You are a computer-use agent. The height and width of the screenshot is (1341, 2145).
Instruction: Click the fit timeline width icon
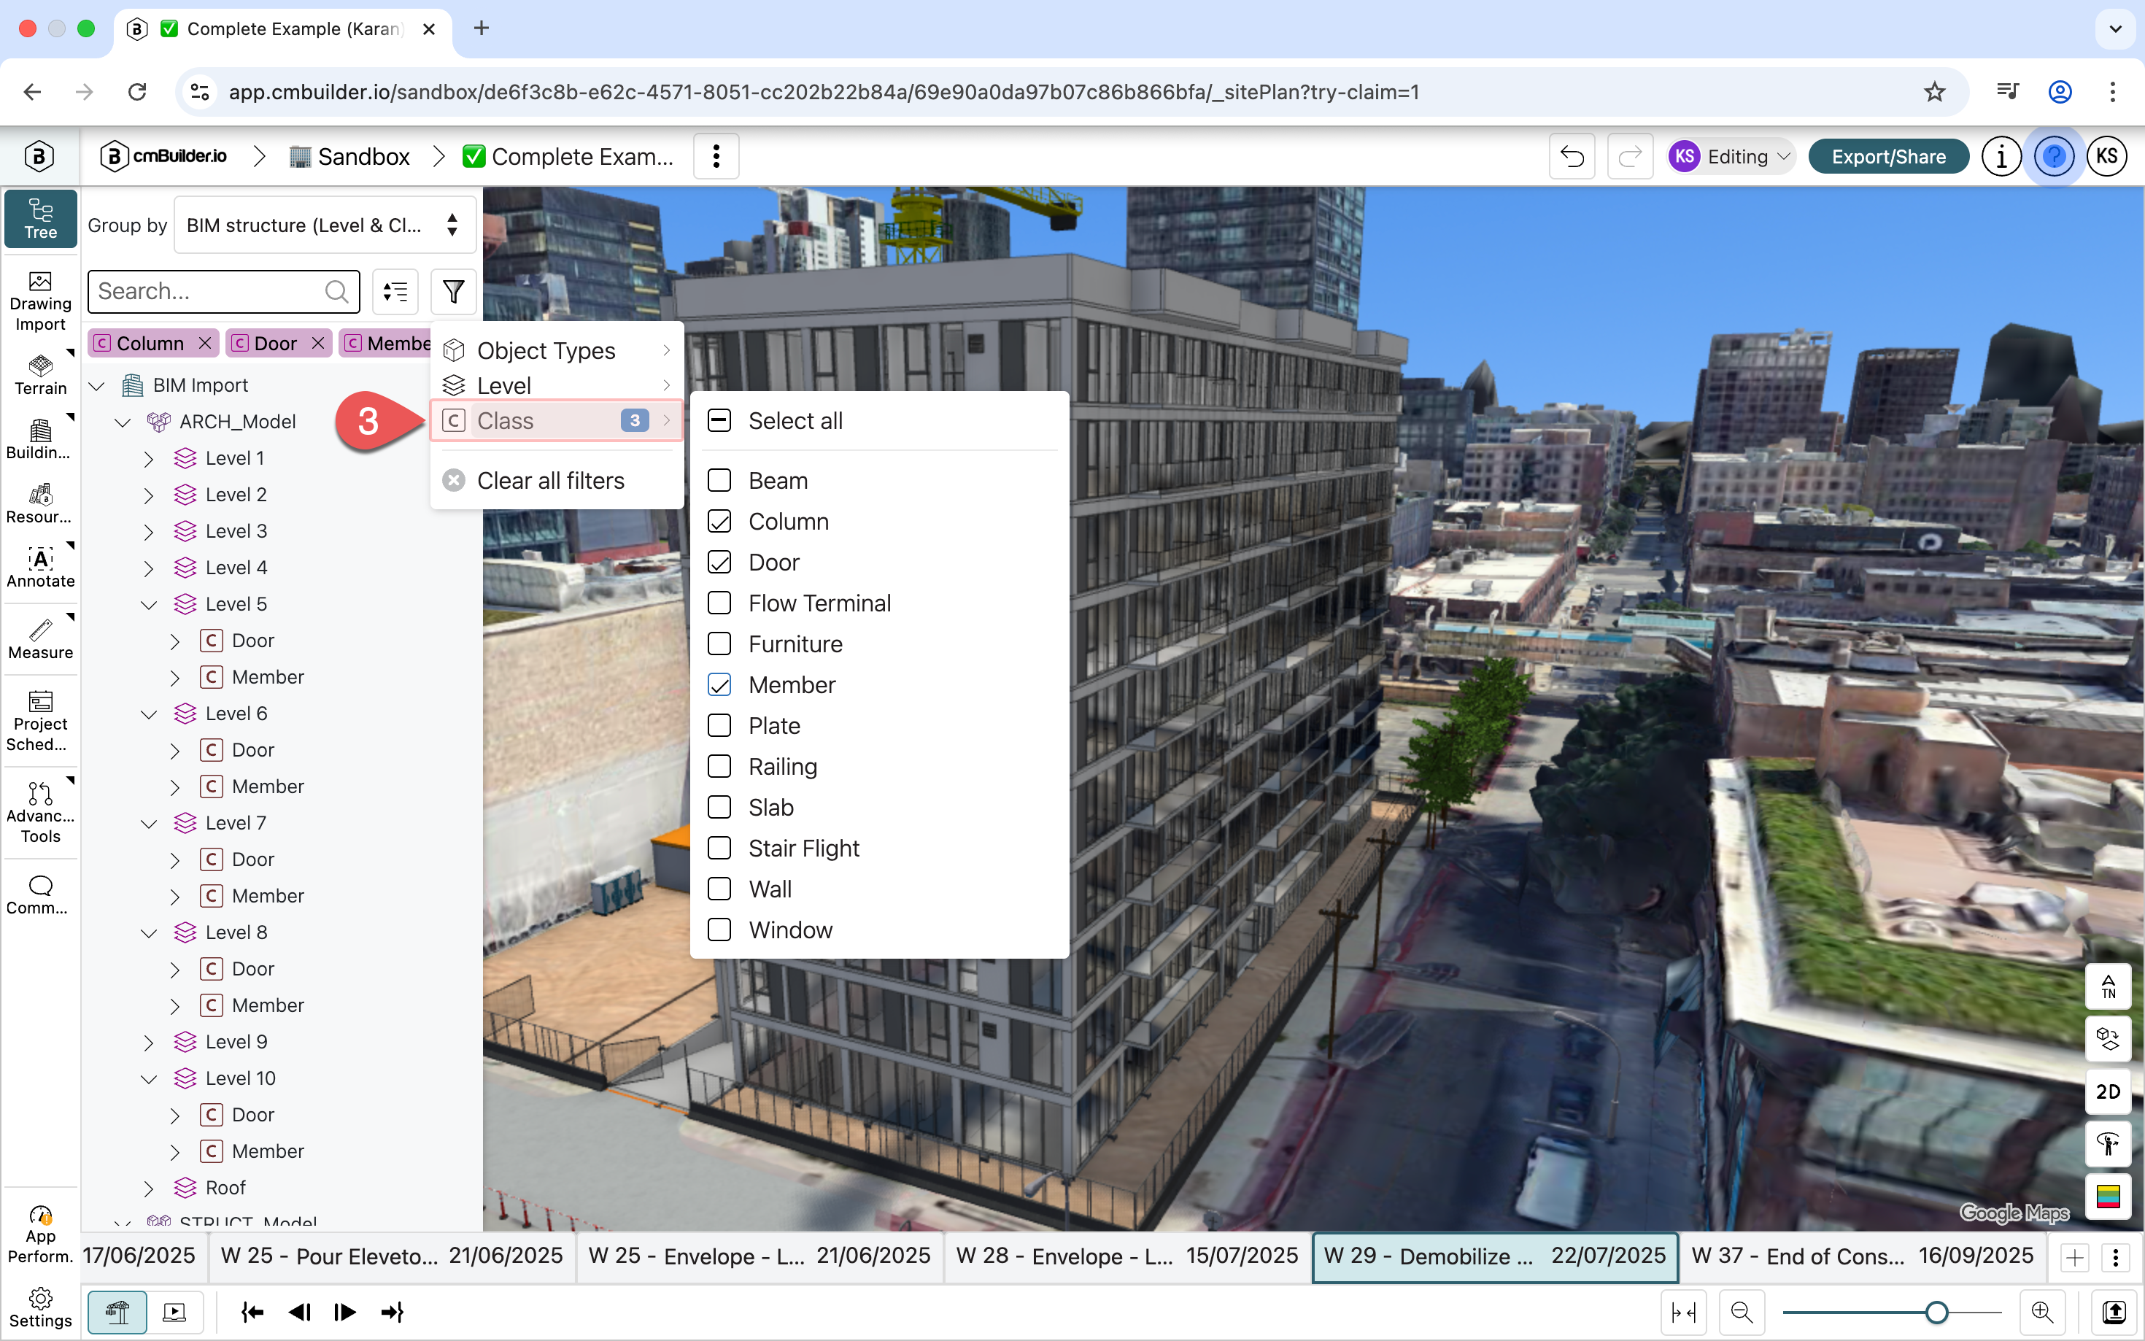(1683, 1312)
